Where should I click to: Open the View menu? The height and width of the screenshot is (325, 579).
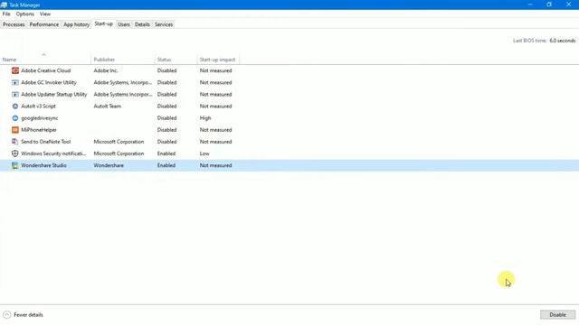pyautogui.click(x=45, y=14)
